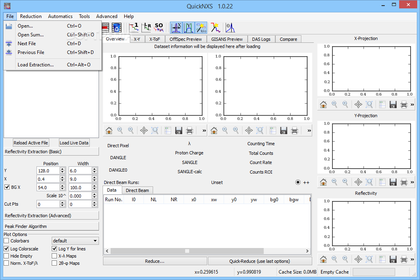This screenshot has height=280, width=420.
Task: Uncheck the BG X checkbox
Action: point(7,187)
